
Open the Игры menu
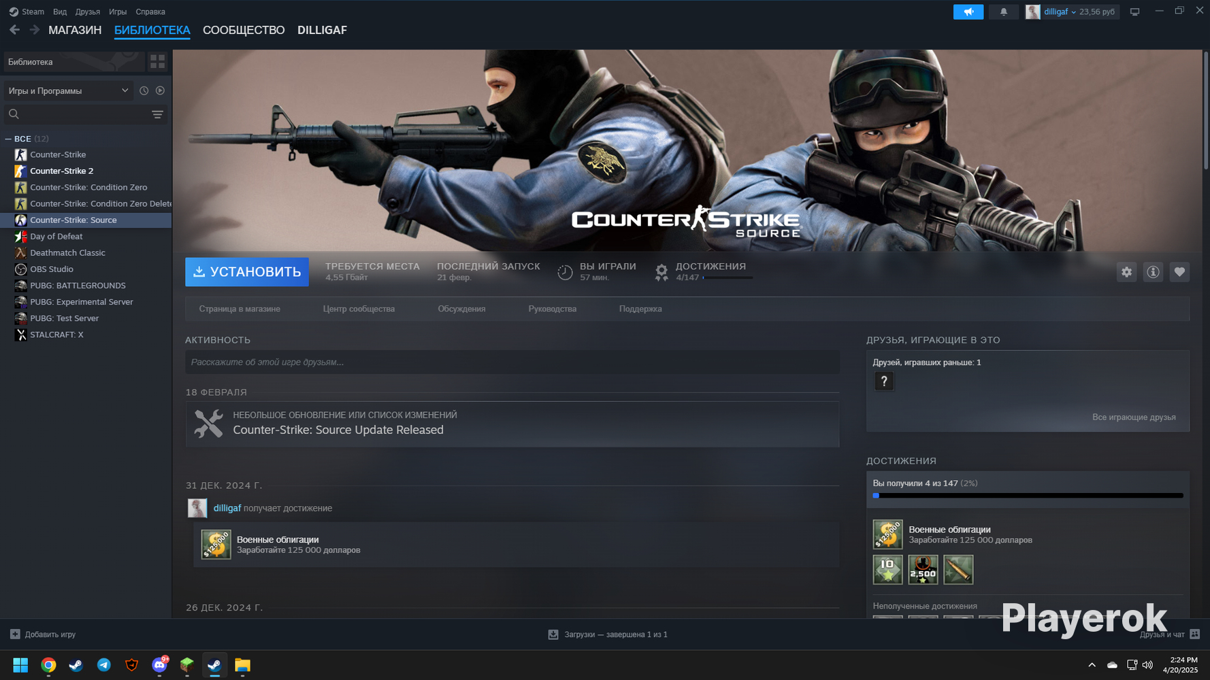tap(118, 12)
